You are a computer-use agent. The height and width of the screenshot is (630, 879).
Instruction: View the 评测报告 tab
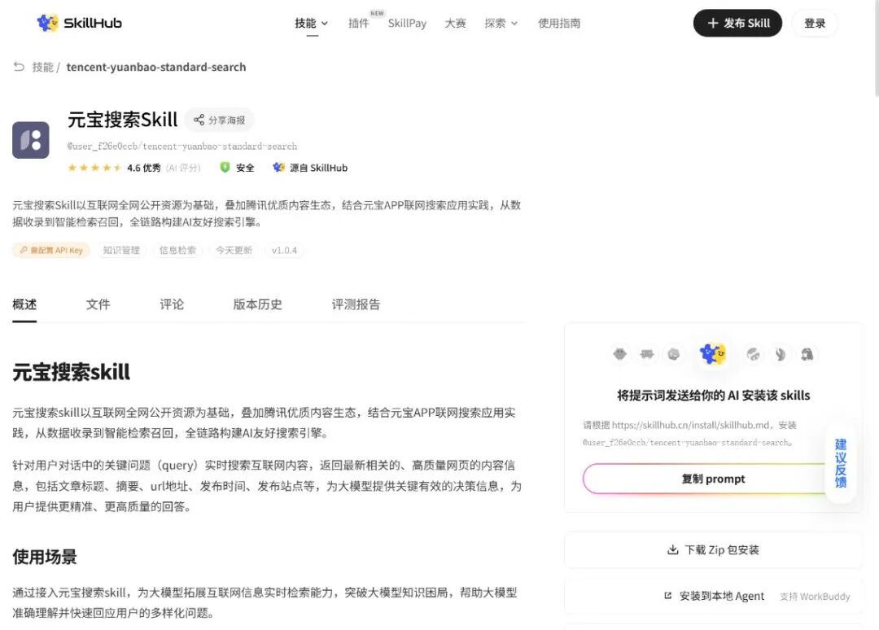click(x=356, y=304)
